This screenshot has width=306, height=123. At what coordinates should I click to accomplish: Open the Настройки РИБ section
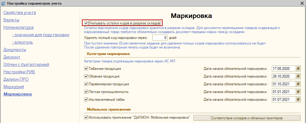(x=19, y=72)
